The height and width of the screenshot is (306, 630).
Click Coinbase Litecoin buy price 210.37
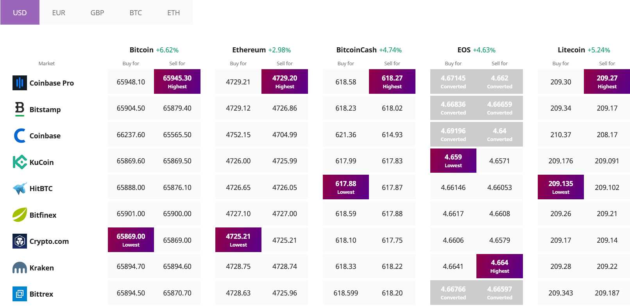coord(561,134)
